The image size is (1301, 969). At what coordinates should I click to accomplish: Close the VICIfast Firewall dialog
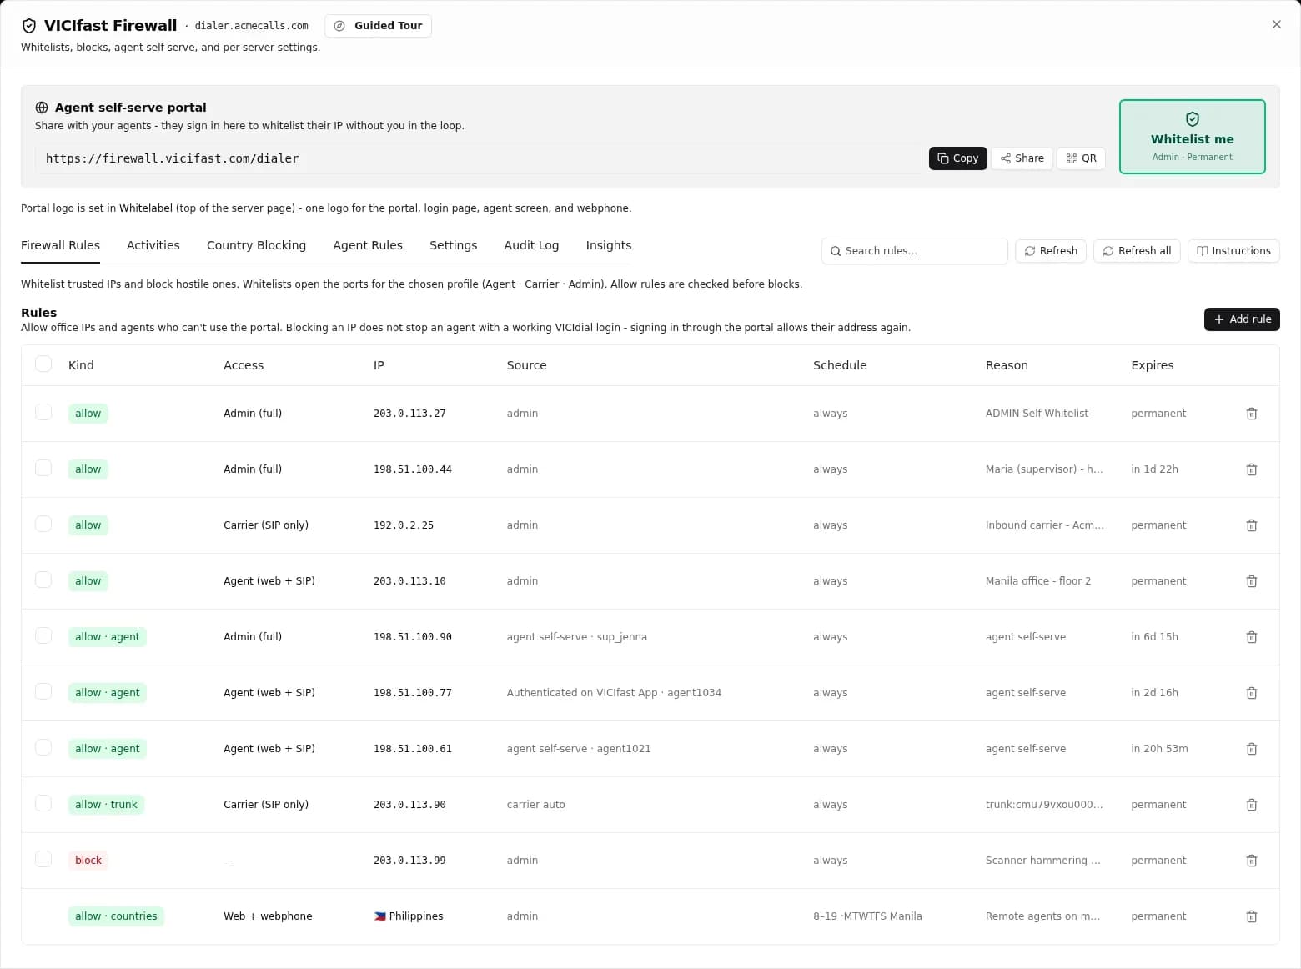point(1276,25)
